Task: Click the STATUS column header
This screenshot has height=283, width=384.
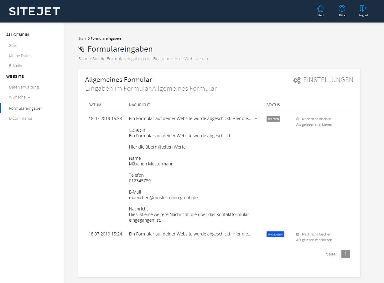Action: [x=273, y=105]
